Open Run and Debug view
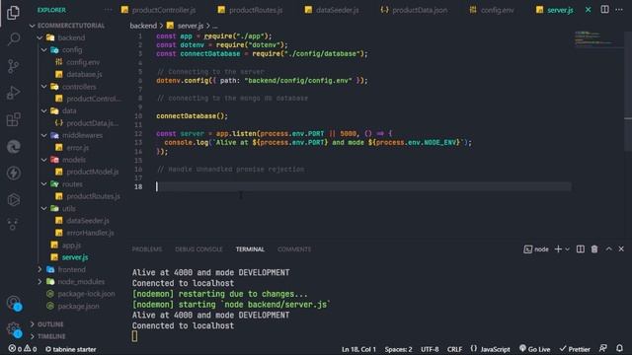 pyautogui.click(x=13, y=93)
